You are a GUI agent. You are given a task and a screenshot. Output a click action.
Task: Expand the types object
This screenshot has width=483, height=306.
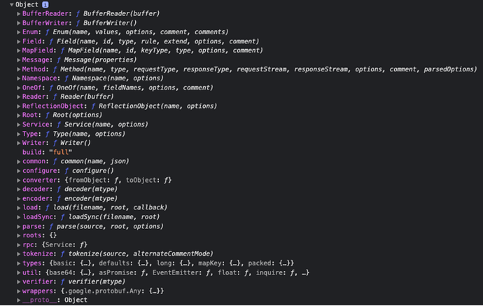[18, 263]
